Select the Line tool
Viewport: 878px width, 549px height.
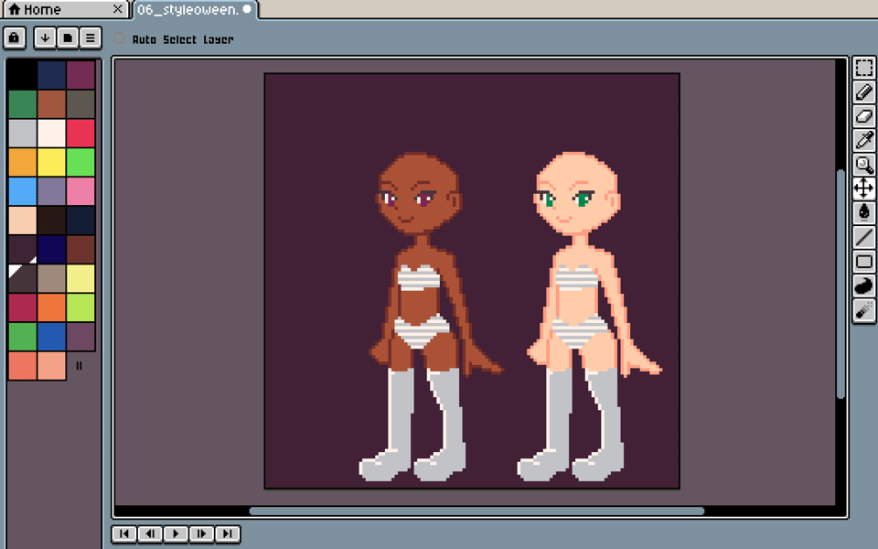tap(864, 237)
